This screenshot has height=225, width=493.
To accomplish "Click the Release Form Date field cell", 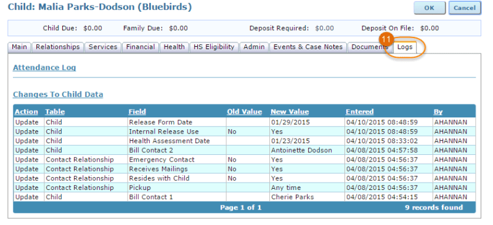I will 177,122.
